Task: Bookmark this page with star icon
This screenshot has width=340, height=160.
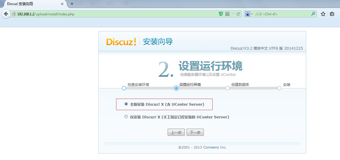Action: (x=323, y=14)
